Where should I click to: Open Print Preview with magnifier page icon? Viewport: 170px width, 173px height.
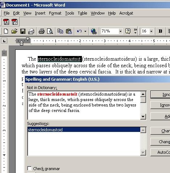coord(50,31)
